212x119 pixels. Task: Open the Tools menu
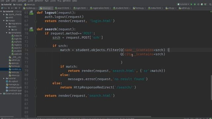tap(53, 1)
